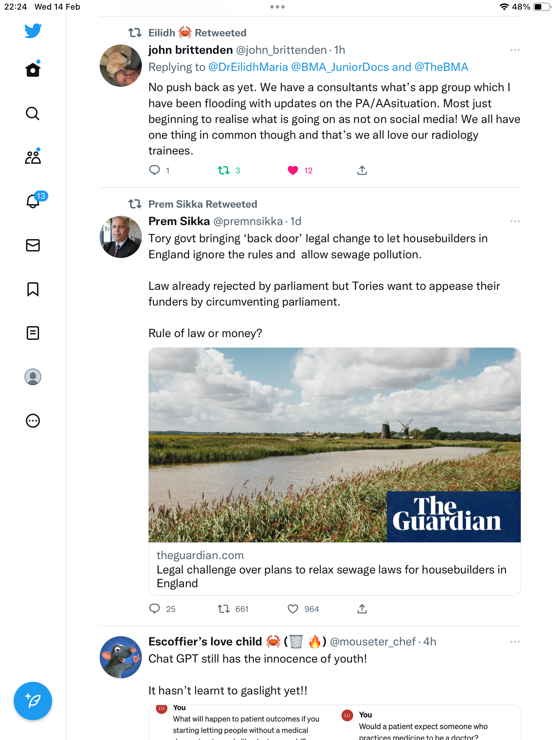The image size is (555, 740).
Task: Compose a new tweet with blue button
Action: [33, 701]
